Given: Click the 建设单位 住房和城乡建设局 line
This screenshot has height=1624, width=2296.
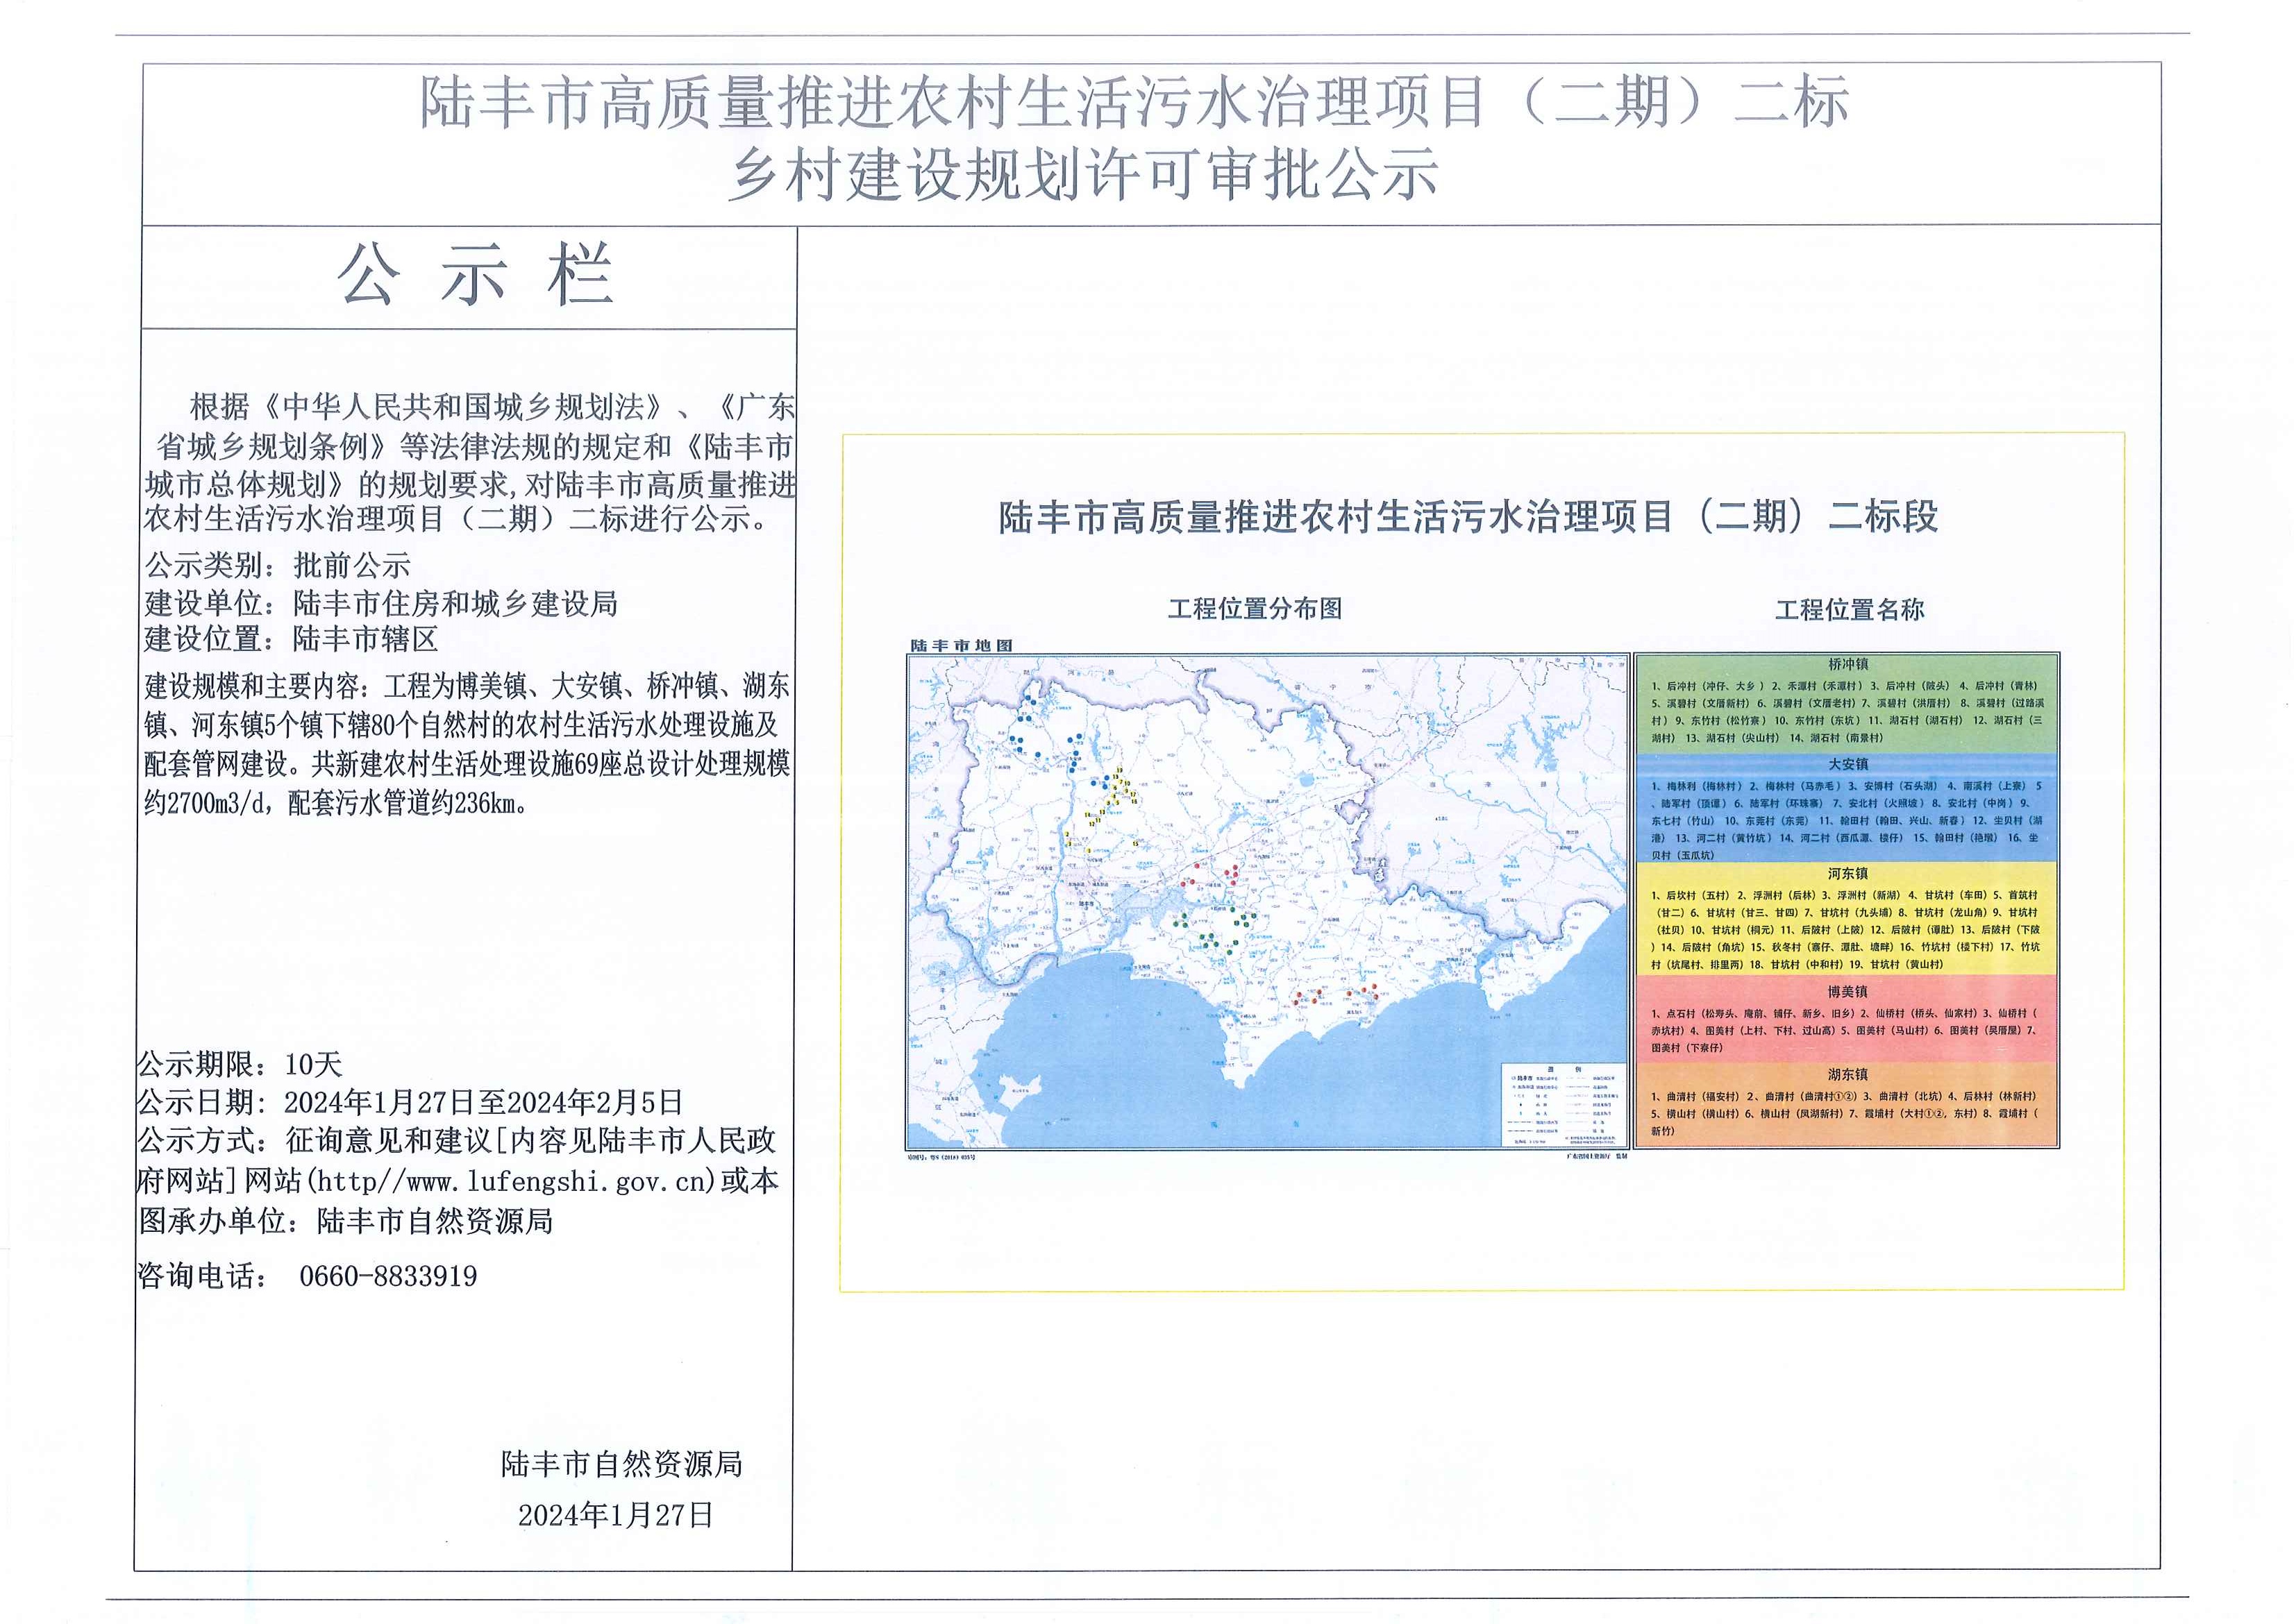Looking at the screenshot, I should [381, 603].
